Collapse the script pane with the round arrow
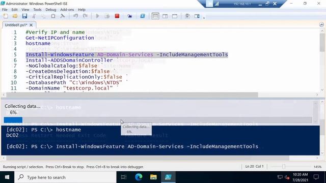The height and width of the screenshot is (183, 326). tap(321, 24)
